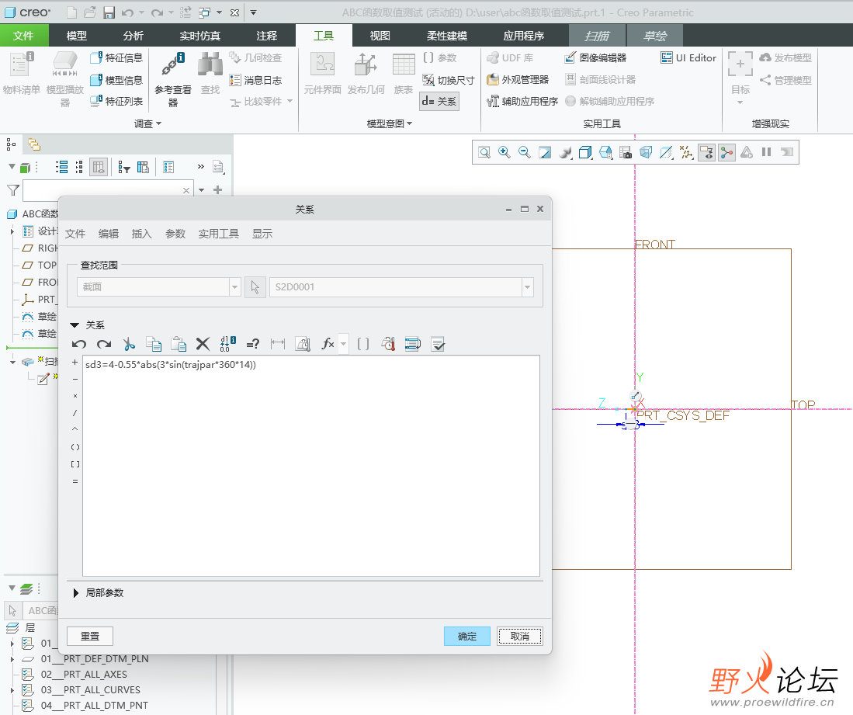Expand Model Intent (模型意图) group dropdown
This screenshot has width=853, height=715.
(x=390, y=124)
